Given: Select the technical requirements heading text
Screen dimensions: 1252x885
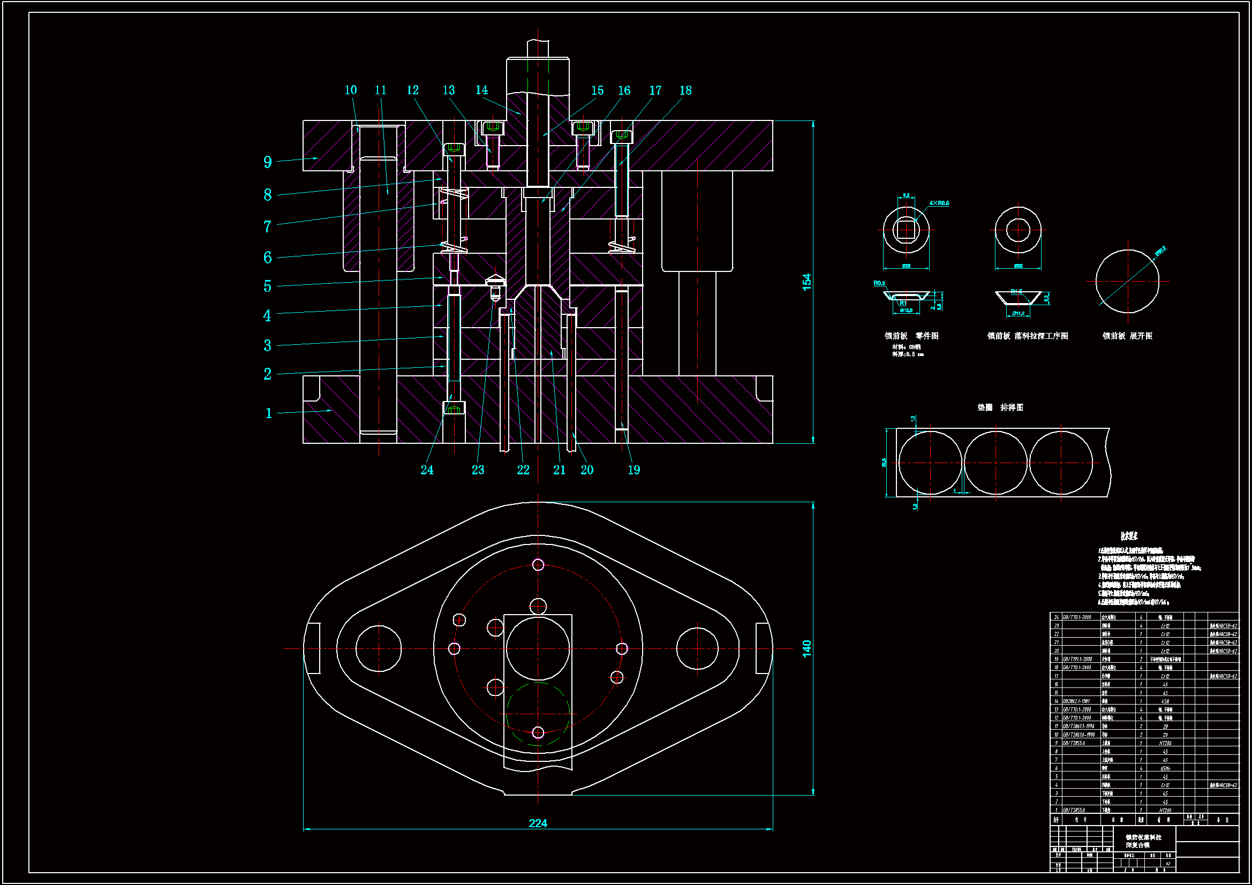Looking at the screenshot, I should pos(1129,536).
